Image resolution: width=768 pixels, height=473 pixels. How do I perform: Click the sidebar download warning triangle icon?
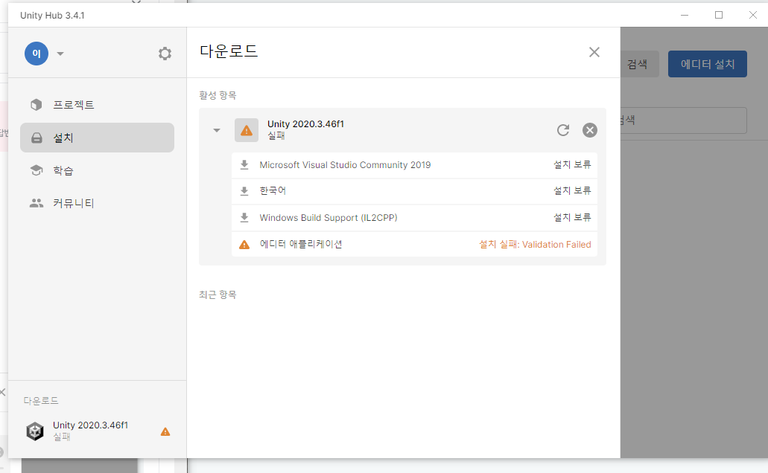coord(165,431)
